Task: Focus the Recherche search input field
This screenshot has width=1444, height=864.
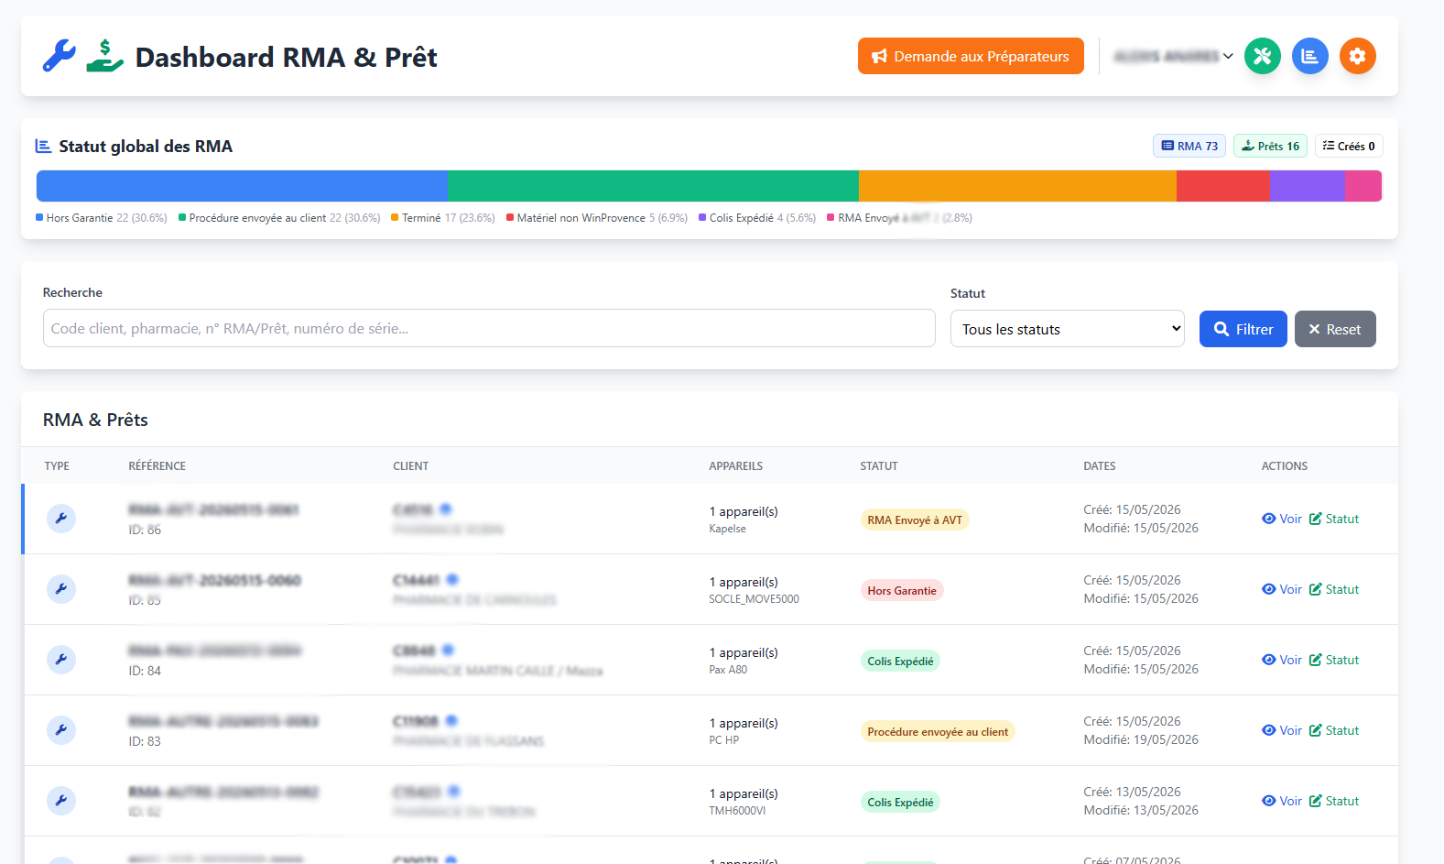Action: (x=489, y=328)
